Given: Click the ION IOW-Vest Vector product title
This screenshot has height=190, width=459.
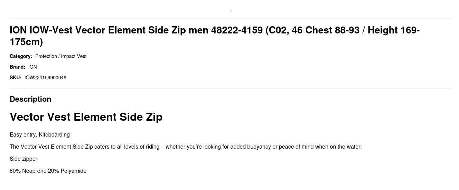Looking at the screenshot, I should point(138,30).
